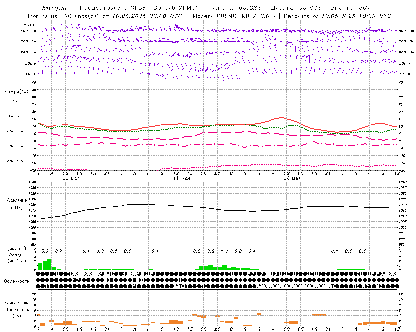The width and height of the screenshot is (416, 332).
Task: Click the 'Ветер' panel label
Action: [x=30, y=25]
